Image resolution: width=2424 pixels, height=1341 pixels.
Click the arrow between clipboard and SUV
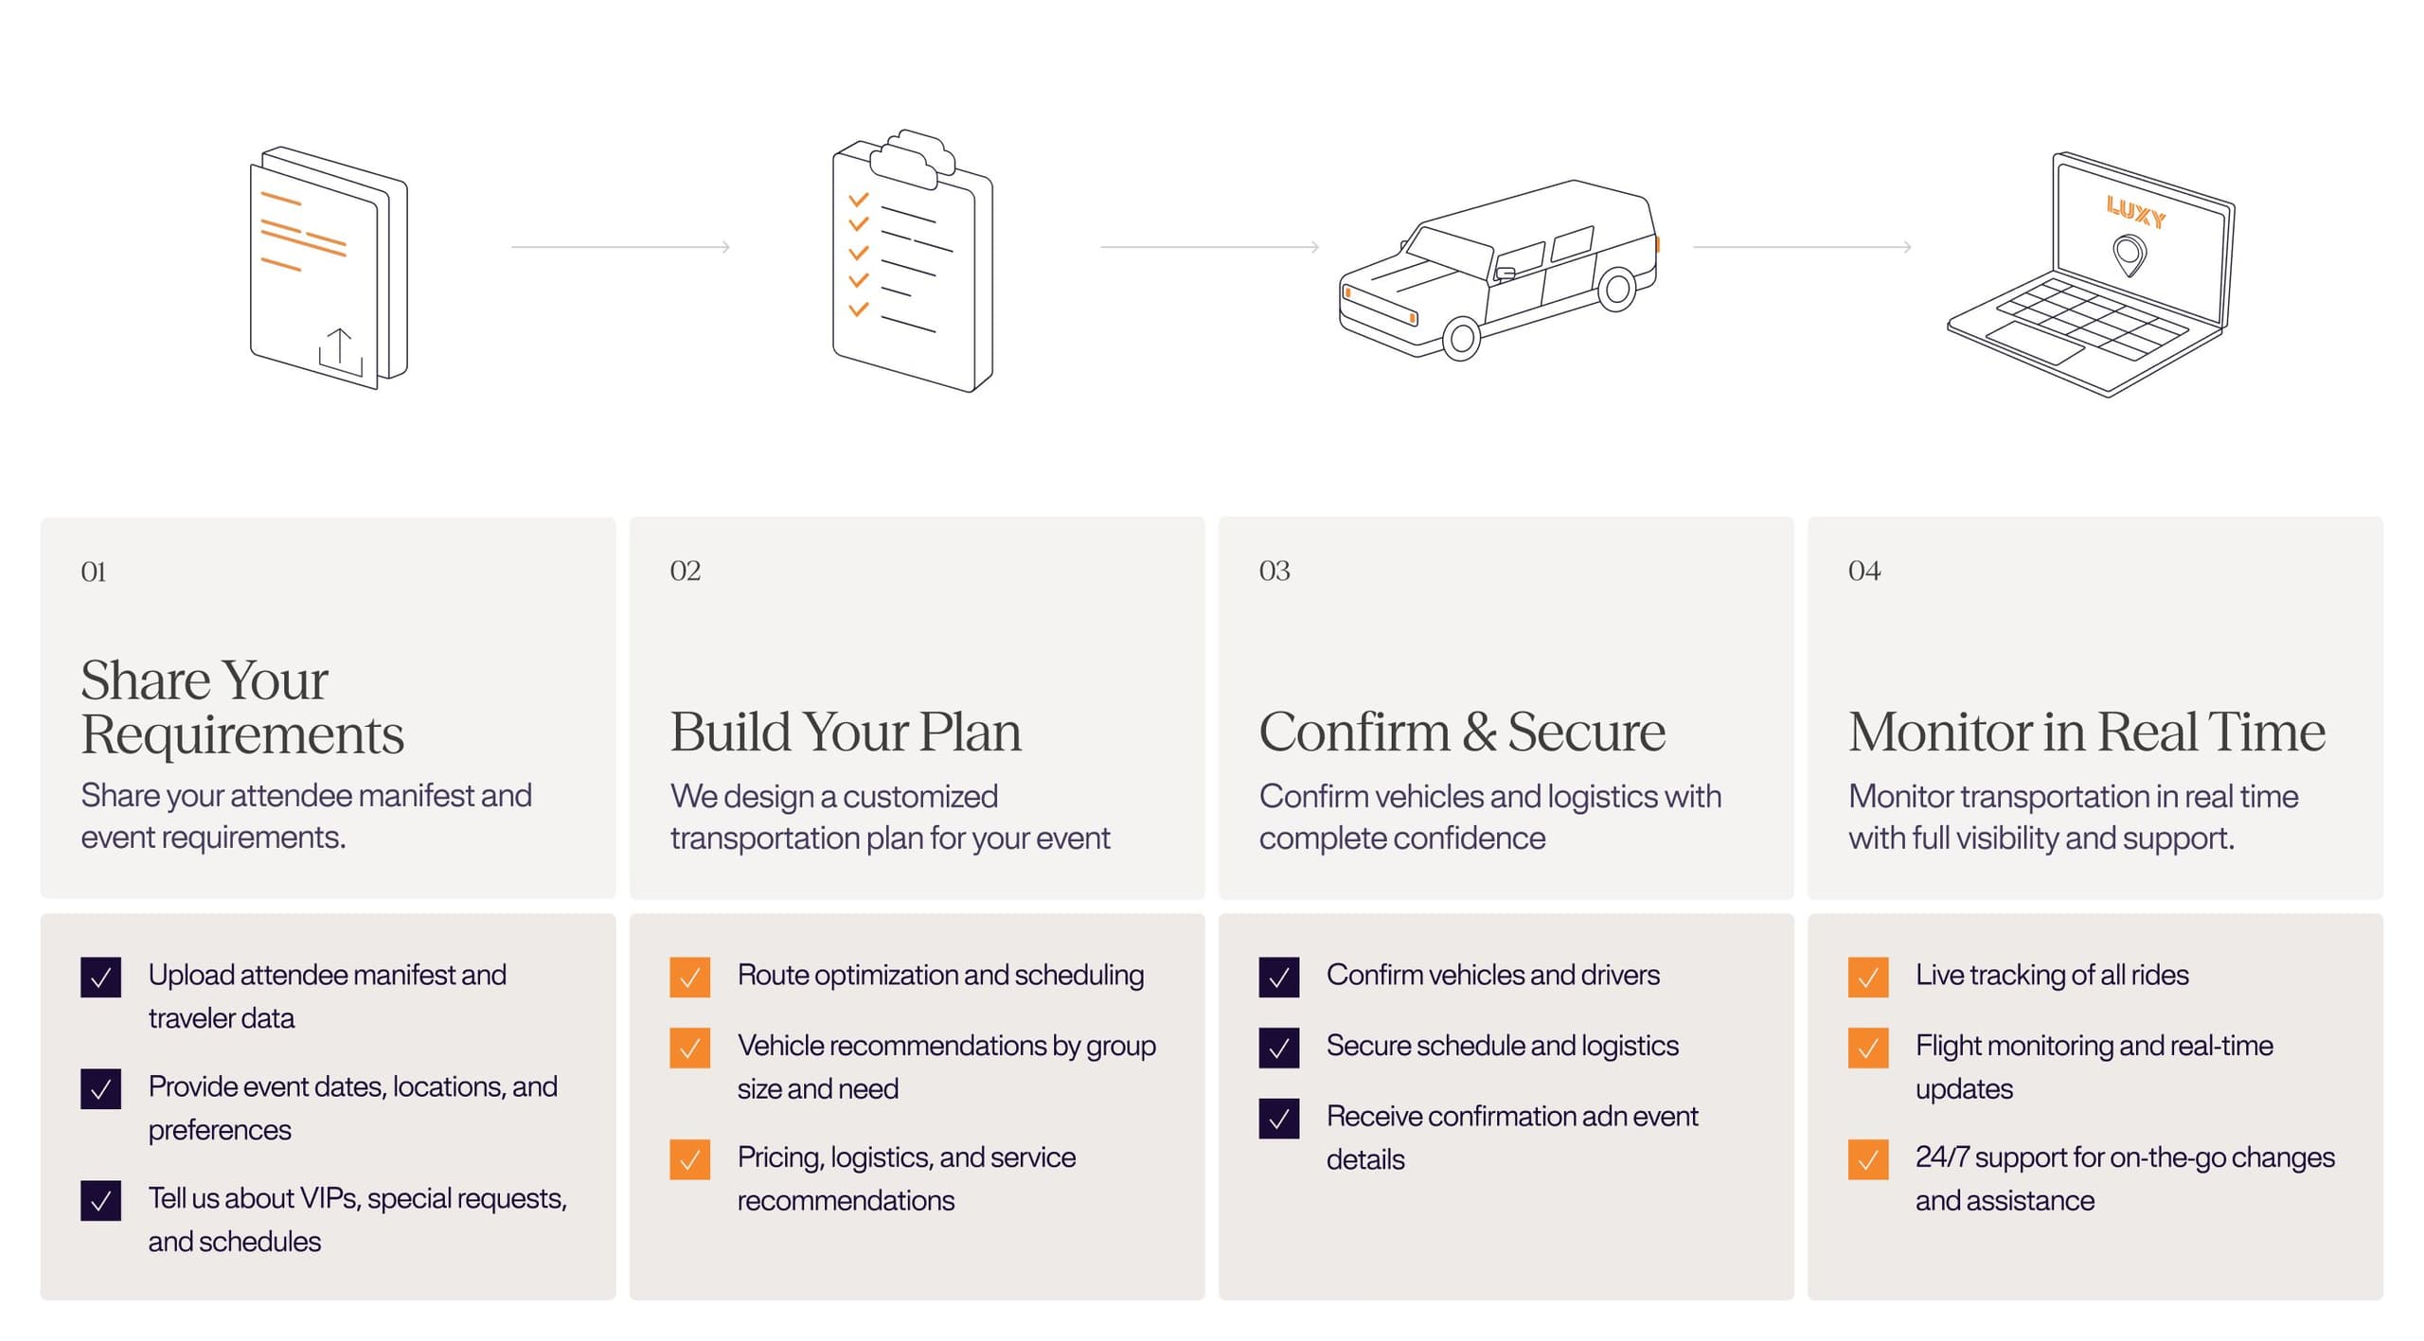[1209, 247]
